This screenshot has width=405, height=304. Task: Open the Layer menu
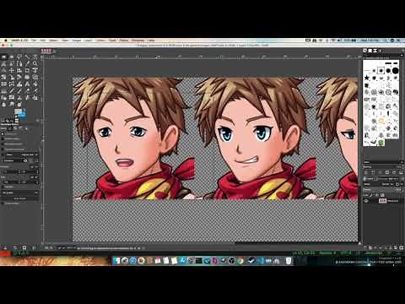click(88, 41)
